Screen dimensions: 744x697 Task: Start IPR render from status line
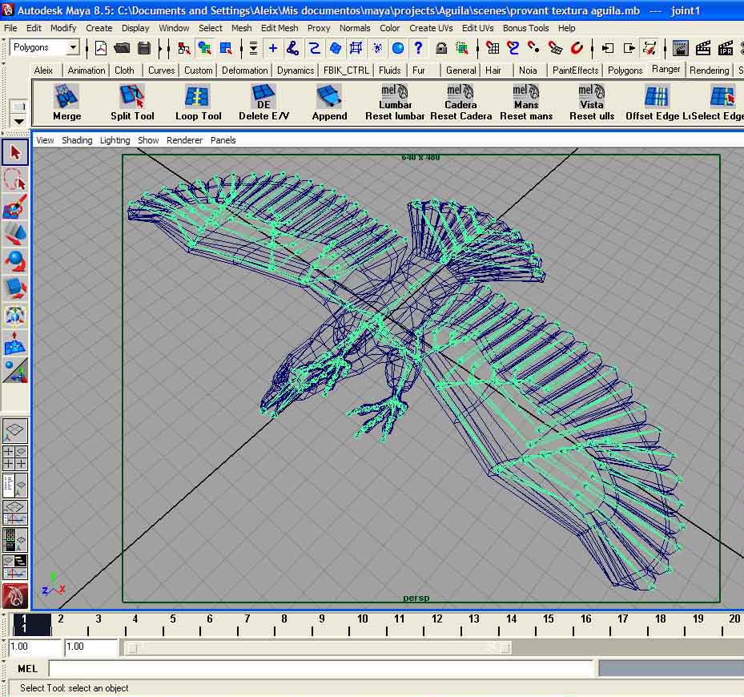point(726,48)
